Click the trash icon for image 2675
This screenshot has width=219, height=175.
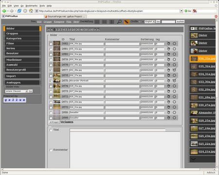click(x=168, y=81)
